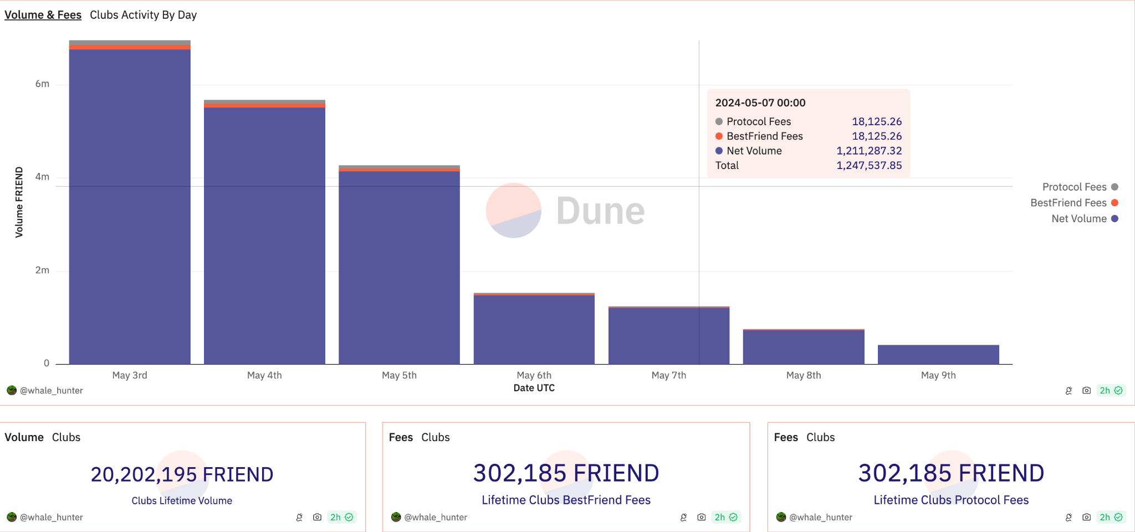Screen dimensions: 1135x532
Task: Toggle the Net Volume series in the legend
Action: [1085, 219]
